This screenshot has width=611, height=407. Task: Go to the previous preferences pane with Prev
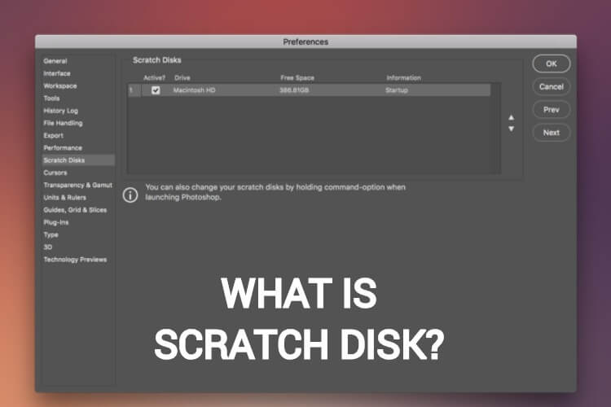point(552,109)
